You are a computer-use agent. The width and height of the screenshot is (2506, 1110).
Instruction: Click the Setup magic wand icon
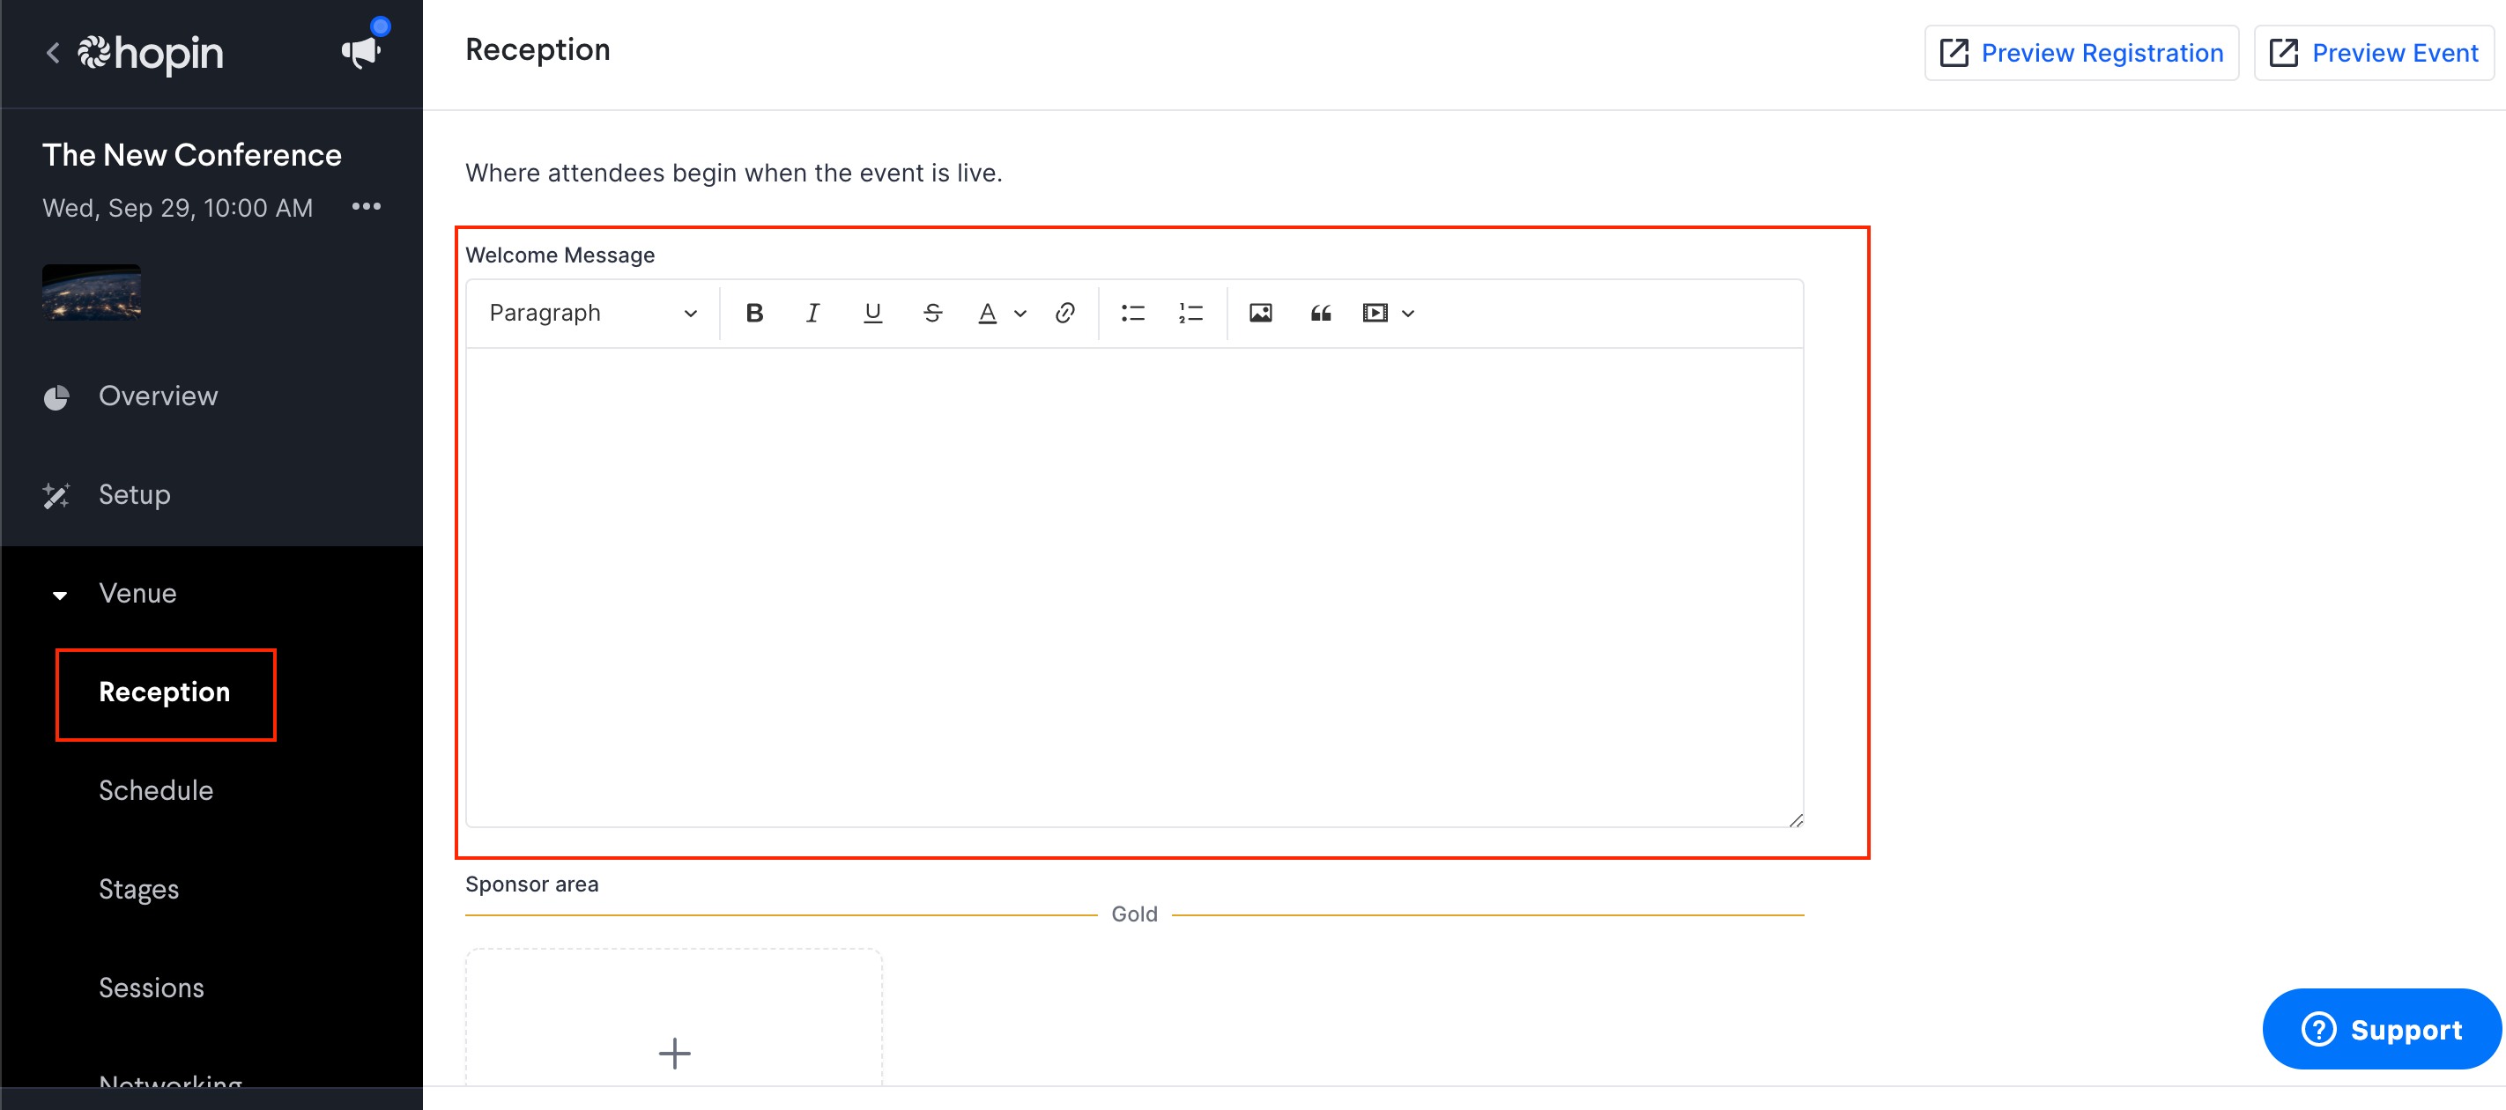pos(56,495)
